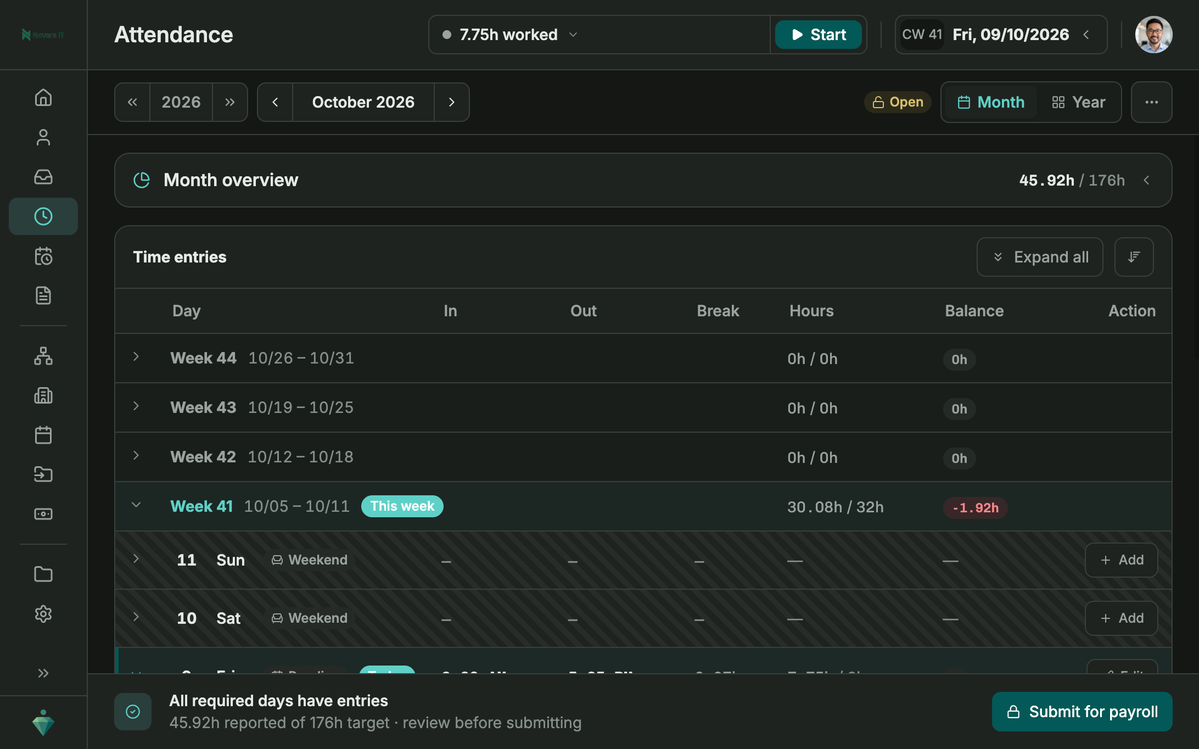This screenshot has width=1199, height=749.
Task: Click Submit for payroll button
Action: pos(1082,712)
